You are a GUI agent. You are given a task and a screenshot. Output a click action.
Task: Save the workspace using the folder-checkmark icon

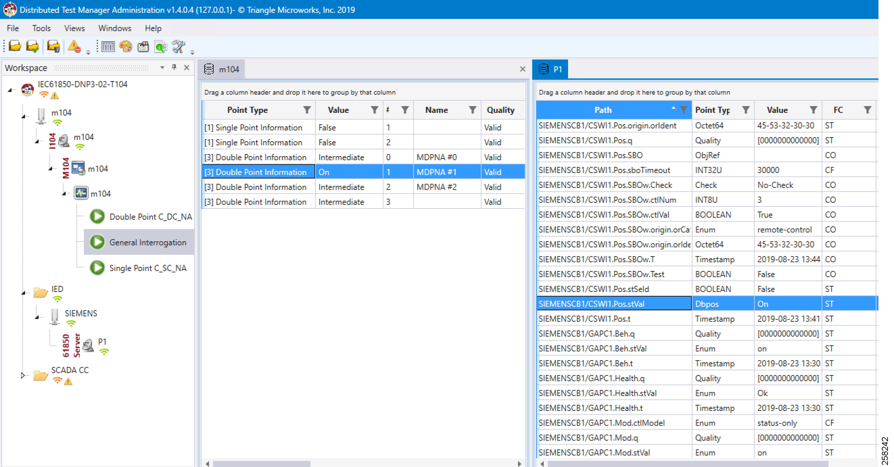32,46
